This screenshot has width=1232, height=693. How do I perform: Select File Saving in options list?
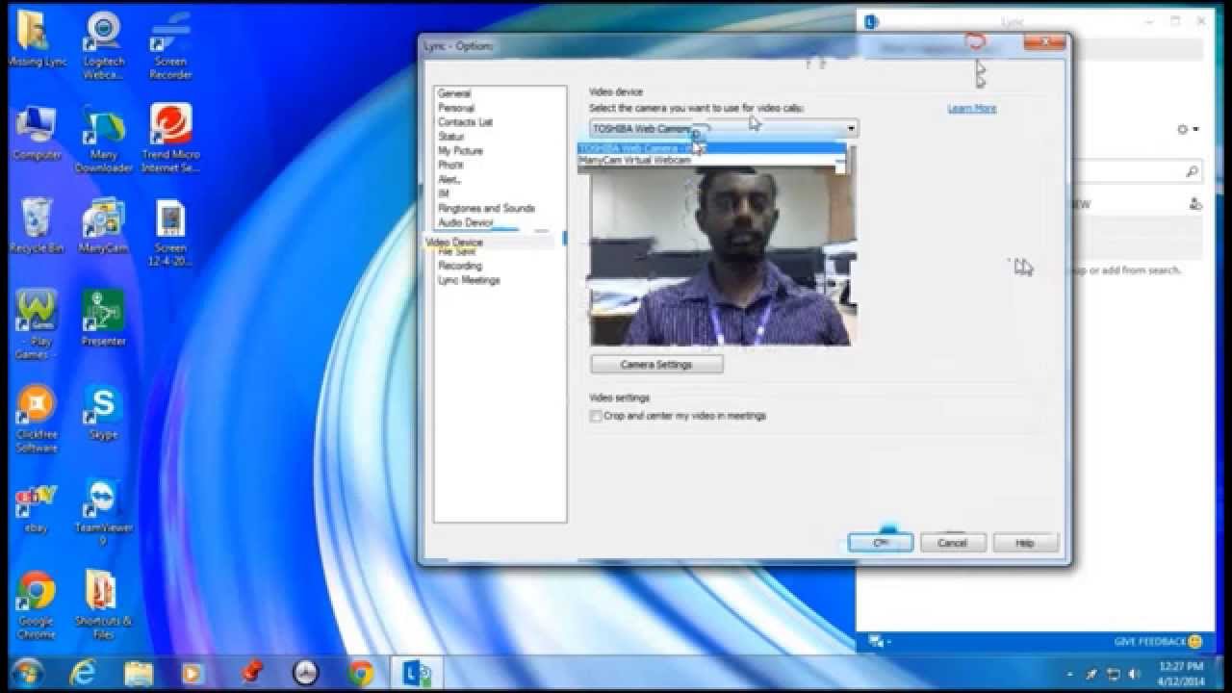coord(457,251)
